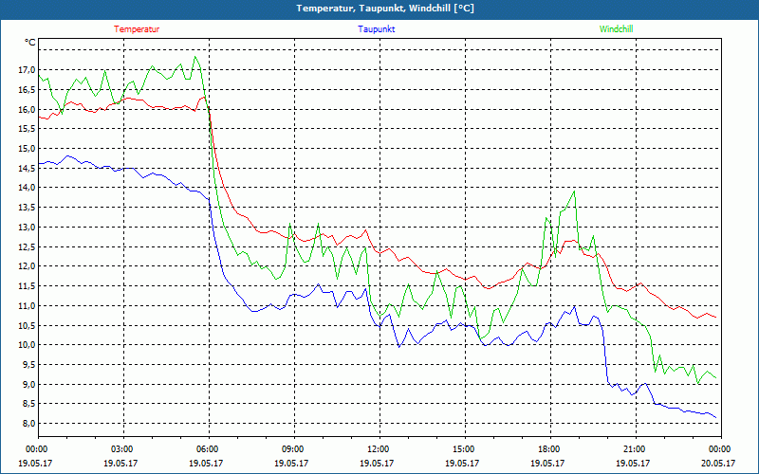This screenshot has width=759, height=474.
Task: Click the '10,0' y-axis value
Action: point(27,345)
